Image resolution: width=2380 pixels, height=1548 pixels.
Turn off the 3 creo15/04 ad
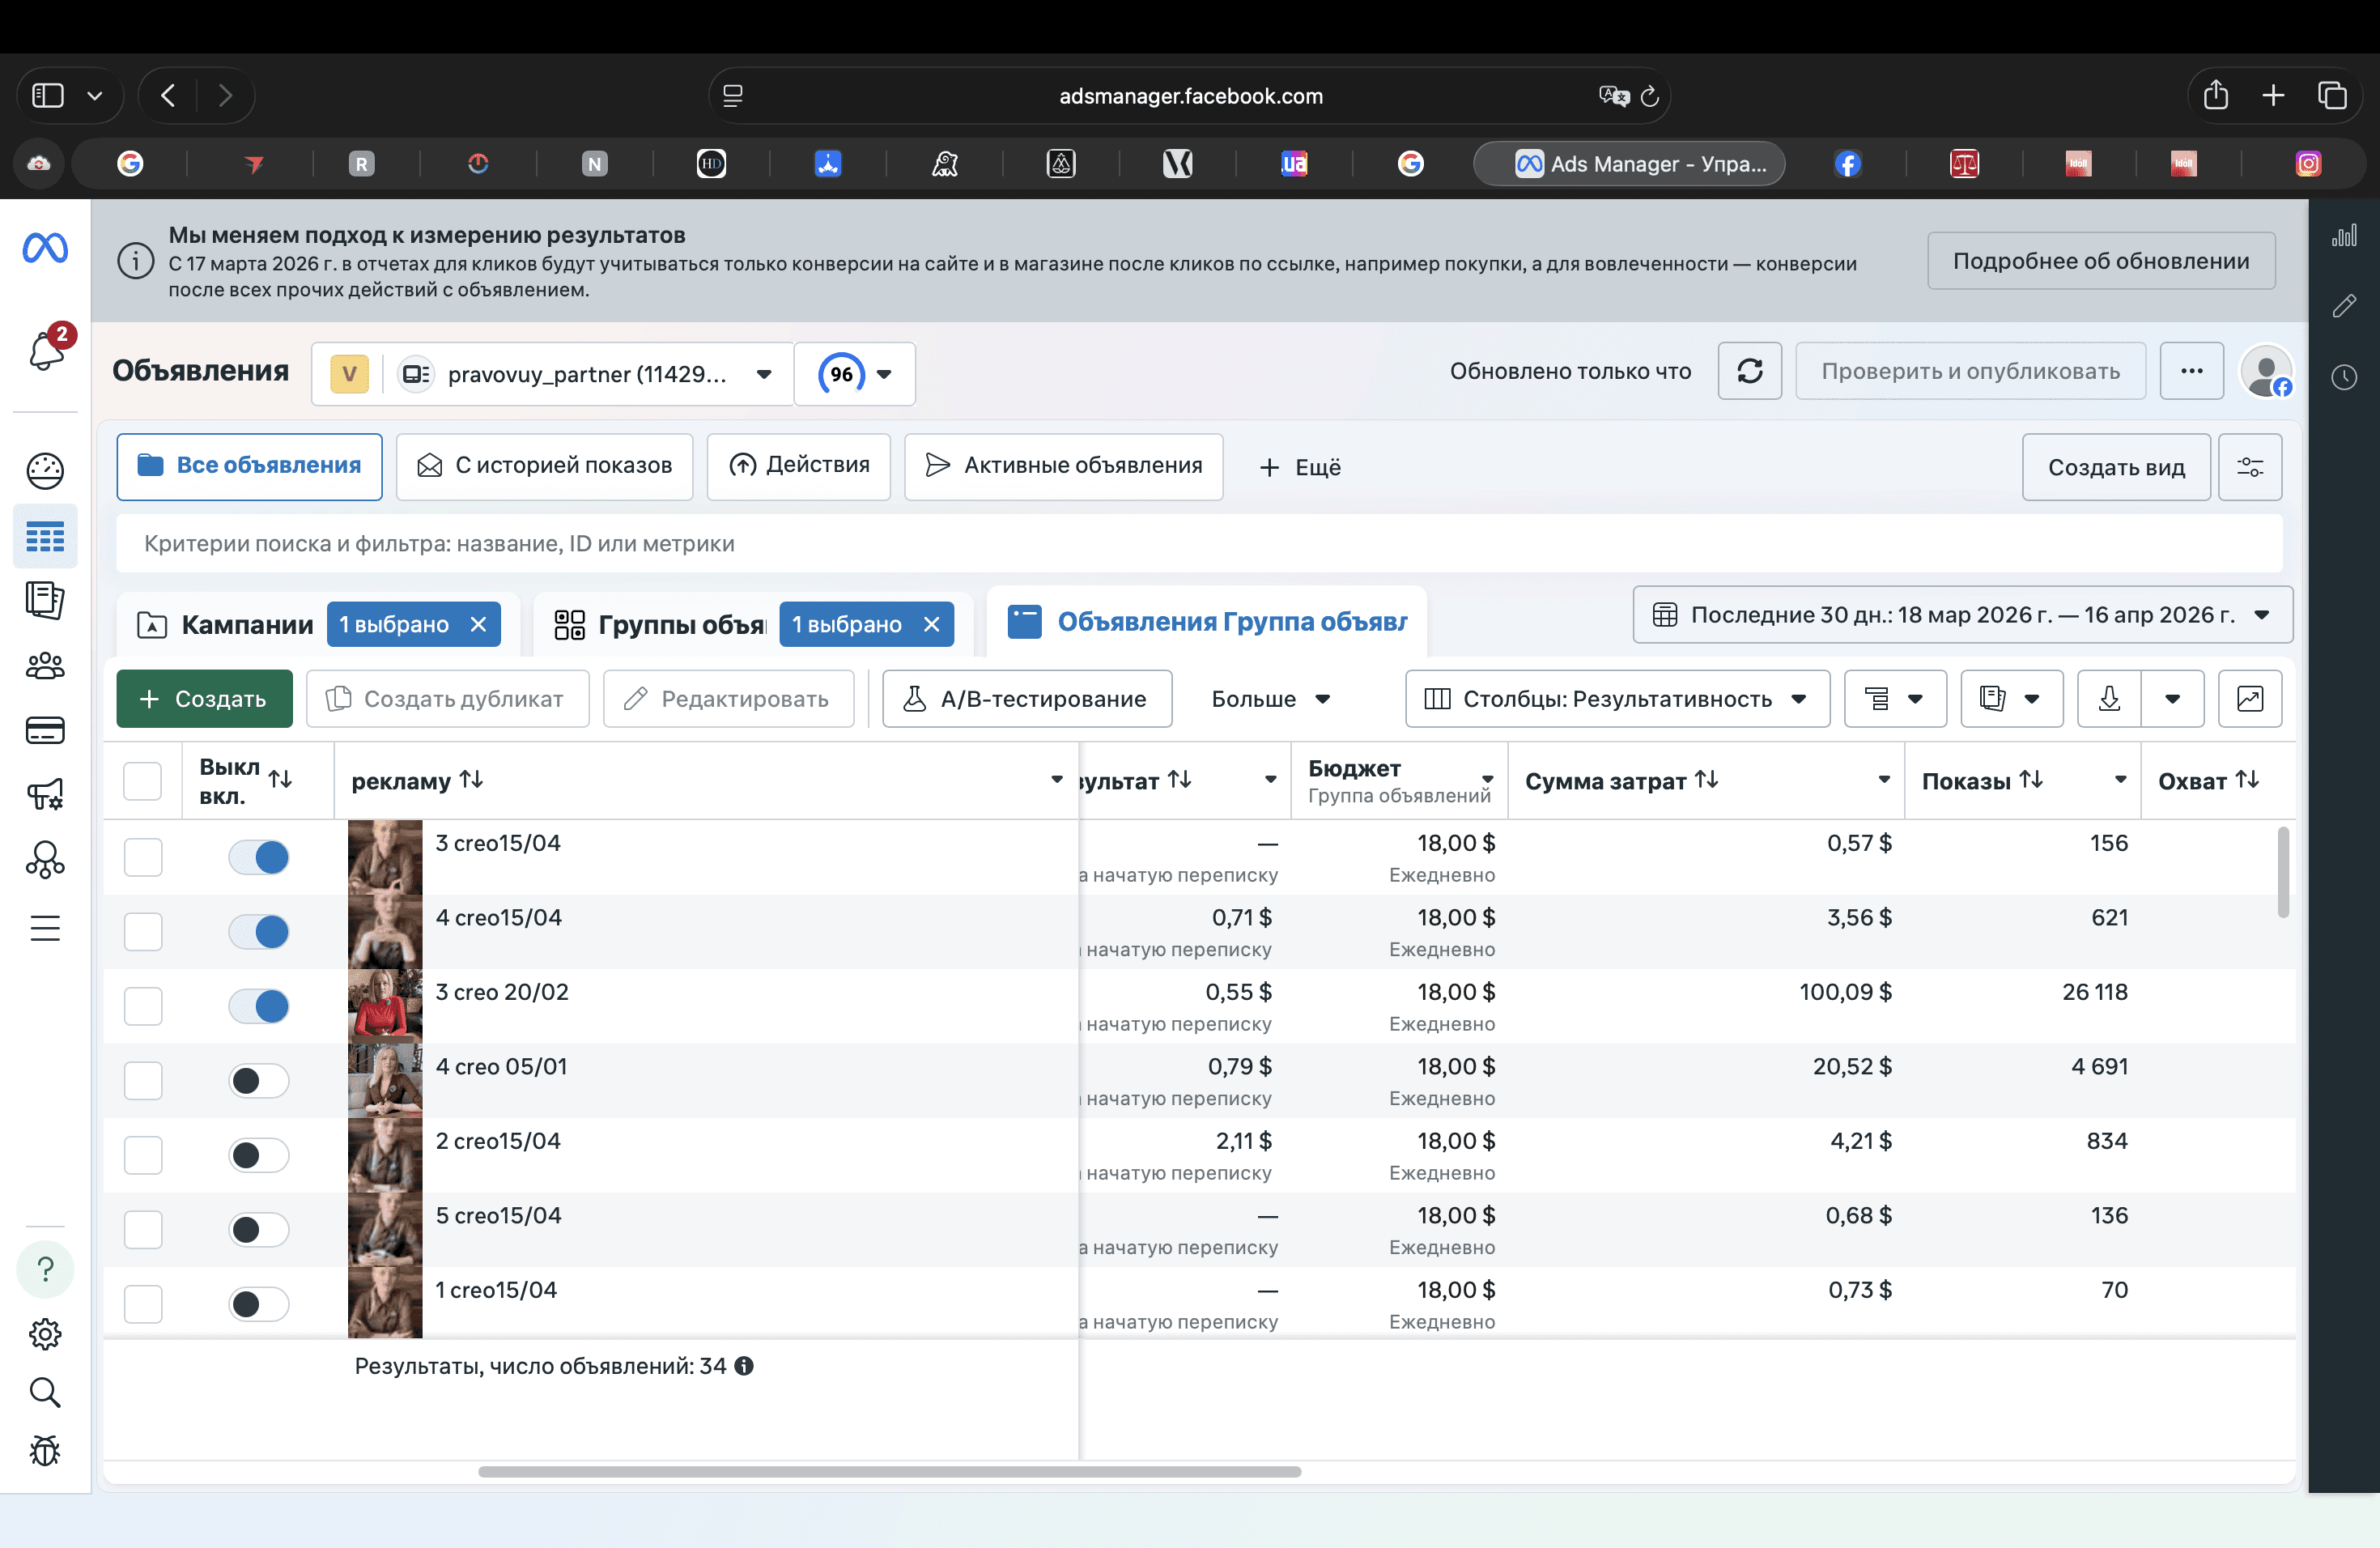[x=259, y=857]
